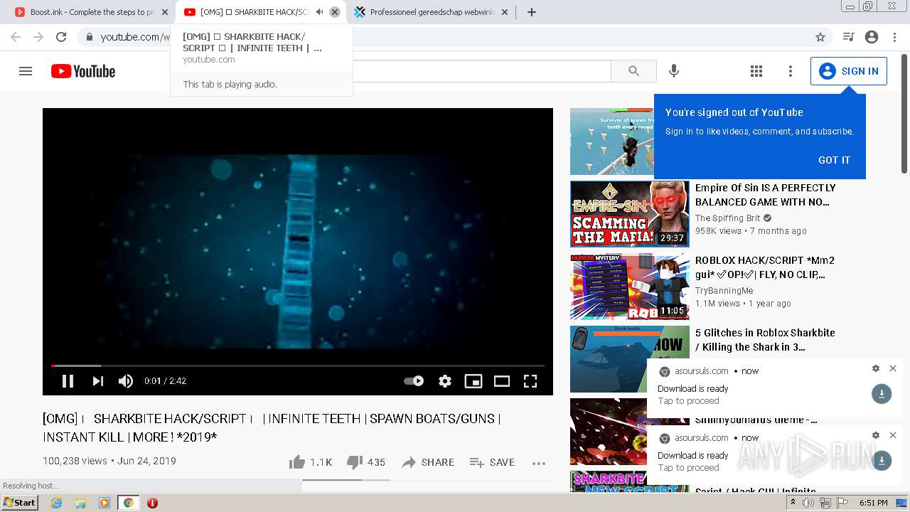Screen dimensions: 910x512
Task: Open Empire Of Sin video thumbnail
Action: point(630,214)
